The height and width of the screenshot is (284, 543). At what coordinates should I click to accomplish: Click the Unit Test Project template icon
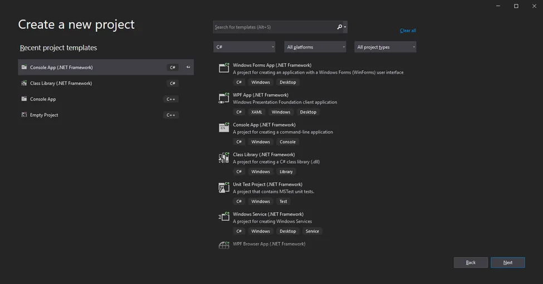coord(224,188)
